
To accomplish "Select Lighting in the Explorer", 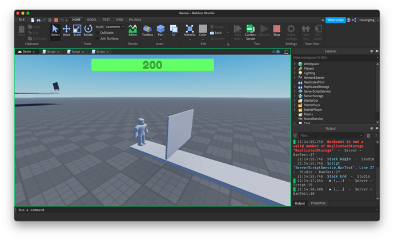I will tap(309, 73).
